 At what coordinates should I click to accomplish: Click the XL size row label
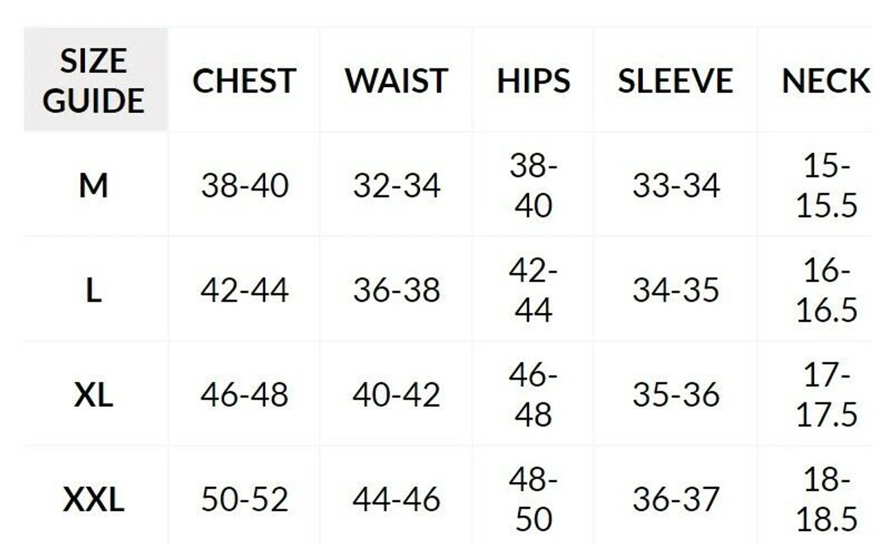94,395
